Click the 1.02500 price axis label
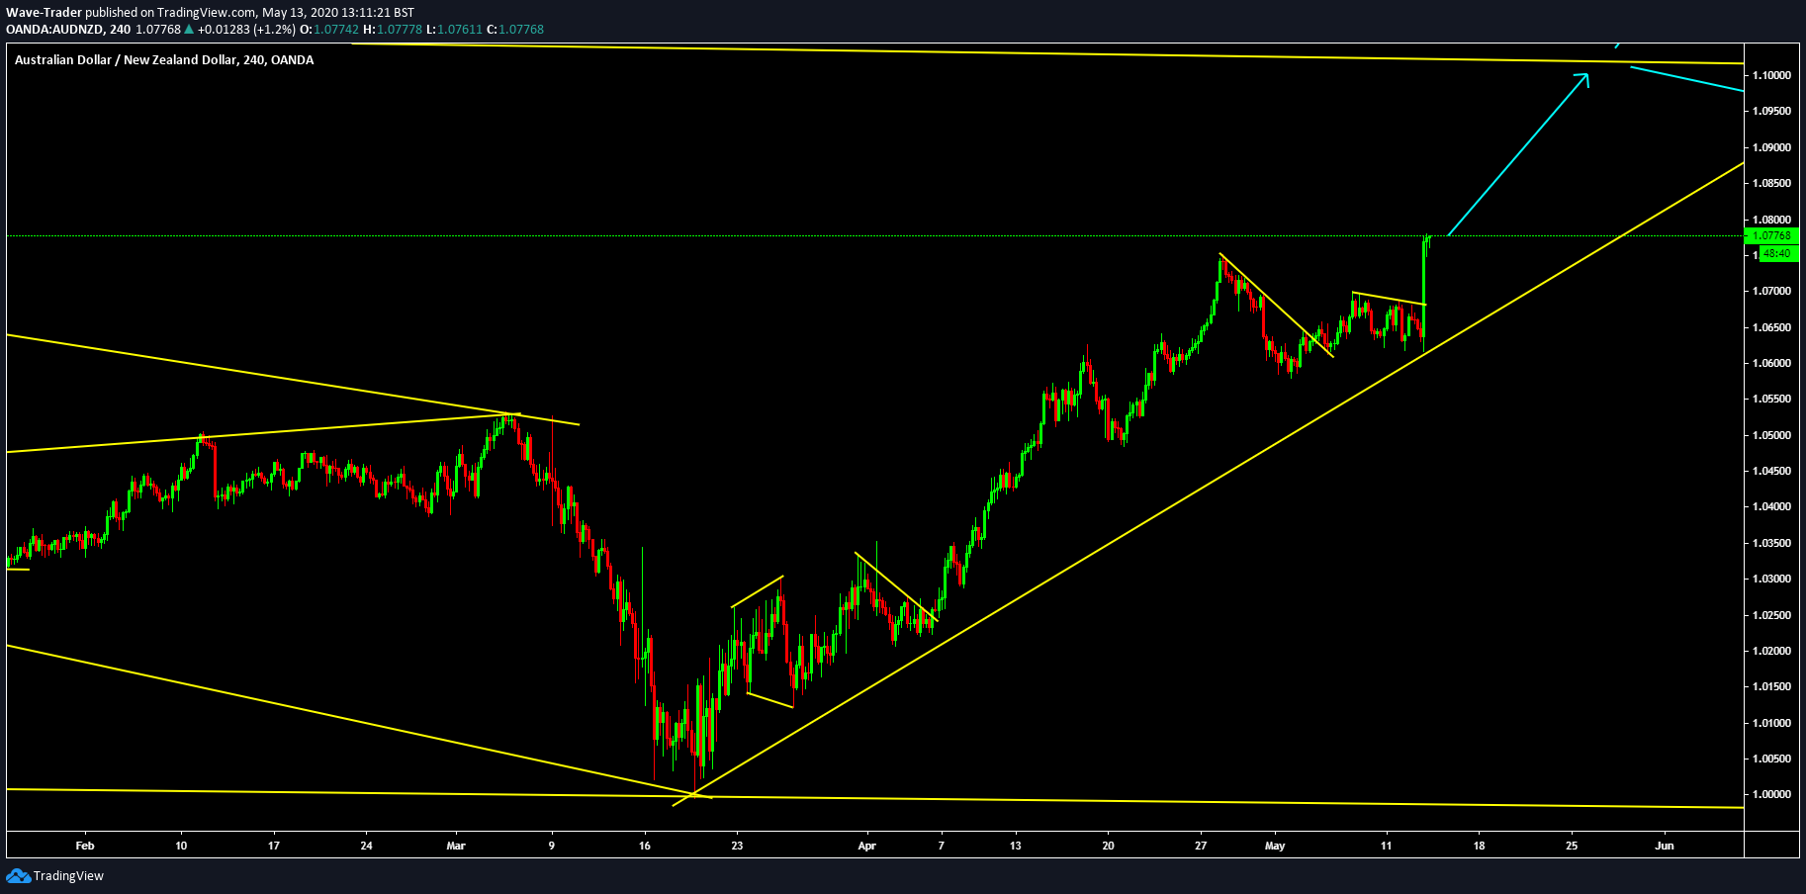The image size is (1806, 894). pos(1771,615)
